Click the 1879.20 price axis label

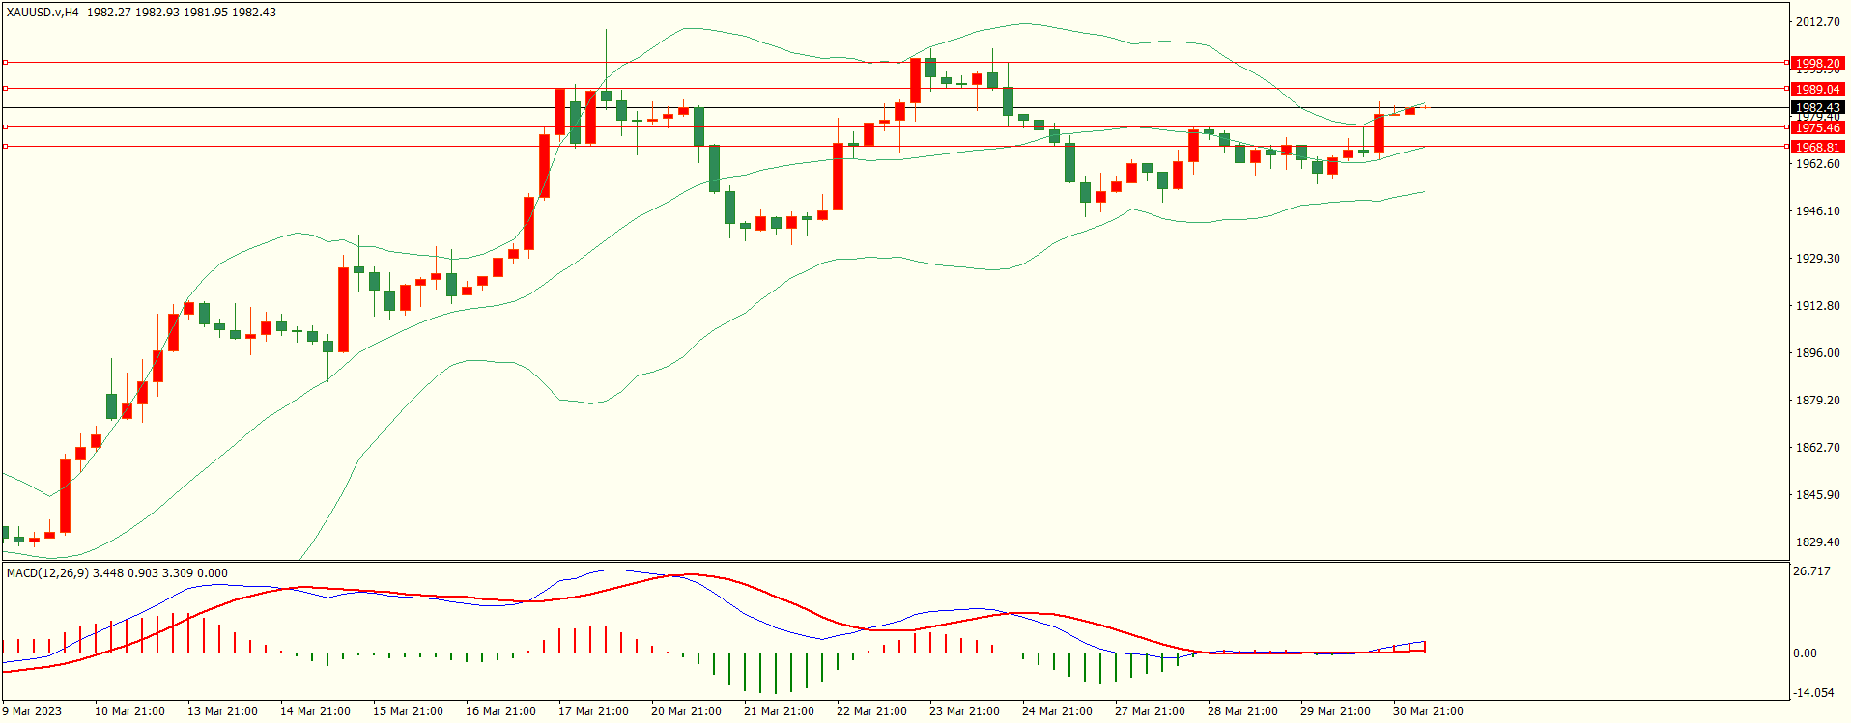pyautogui.click(x=1817, y=401)
